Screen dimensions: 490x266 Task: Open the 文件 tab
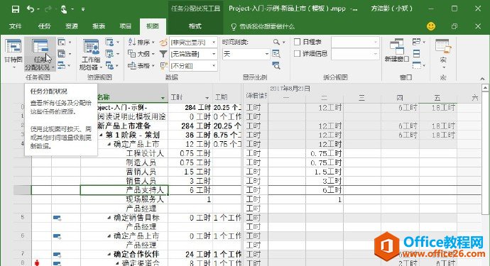click(16, 26)
